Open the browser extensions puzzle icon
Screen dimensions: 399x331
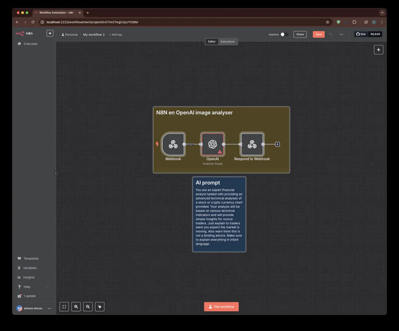coord(354,22)
